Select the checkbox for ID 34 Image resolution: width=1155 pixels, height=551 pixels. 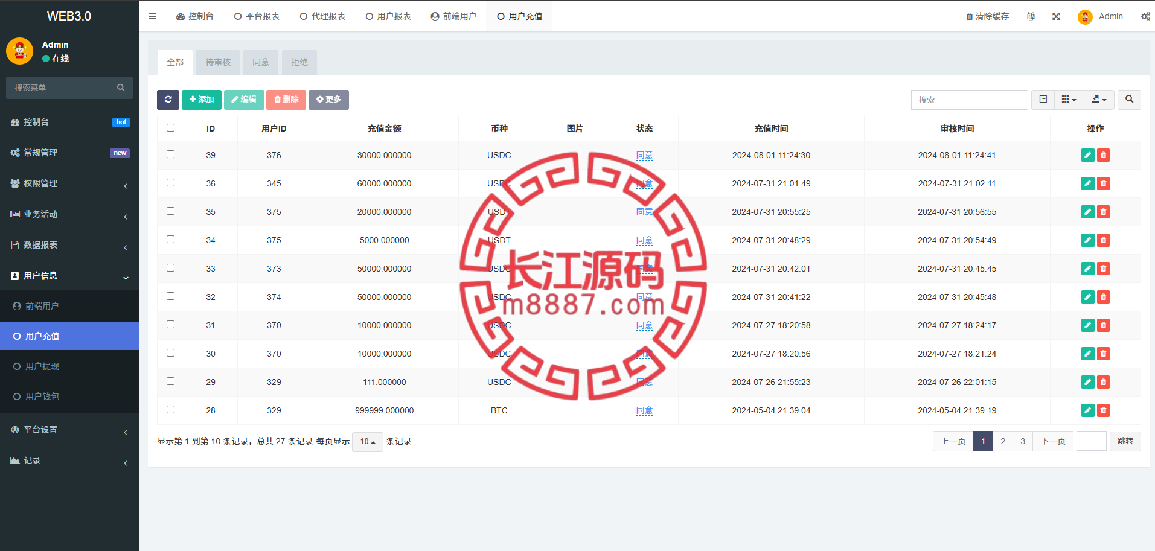coord(170,240)
